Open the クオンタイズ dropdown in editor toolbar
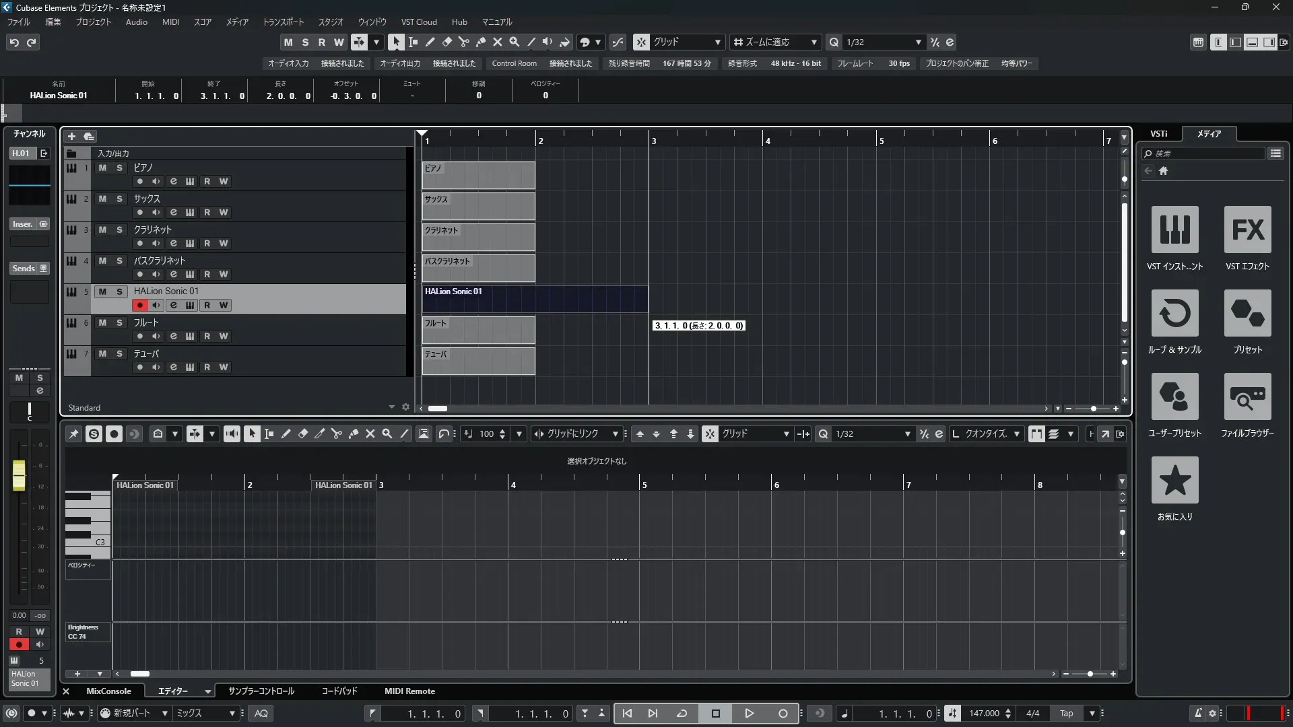 tap(1016, 434)
